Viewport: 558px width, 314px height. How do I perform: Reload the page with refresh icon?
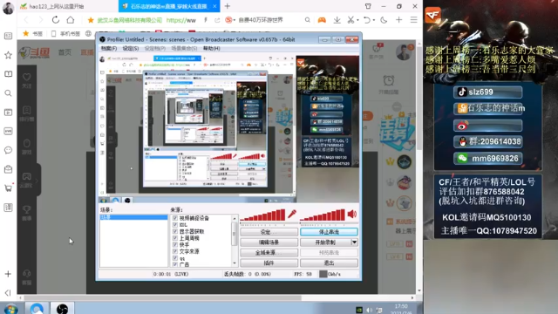[56, 20]
